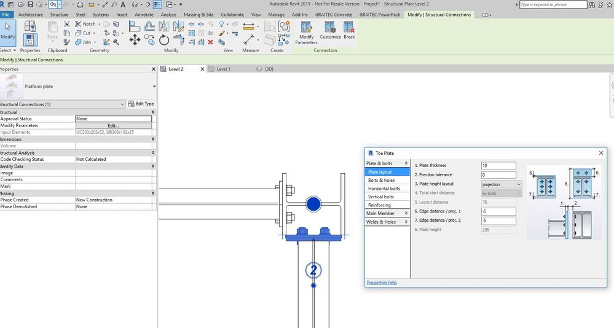Open Modify Parameters connection tool
The image size is (614, 328).
pyautogui.click(x=306, y=33)
